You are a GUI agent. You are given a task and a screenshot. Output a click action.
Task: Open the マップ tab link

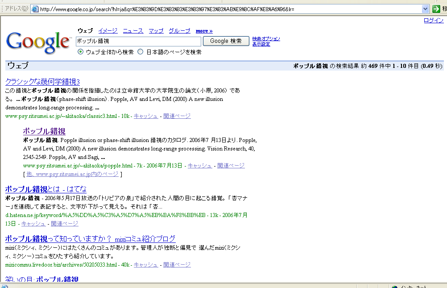coord(156,31)
